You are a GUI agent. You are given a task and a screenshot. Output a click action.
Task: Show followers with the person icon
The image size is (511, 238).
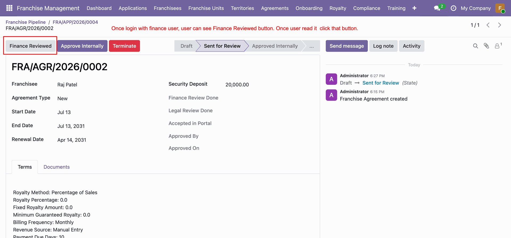[x=497, y=46]
